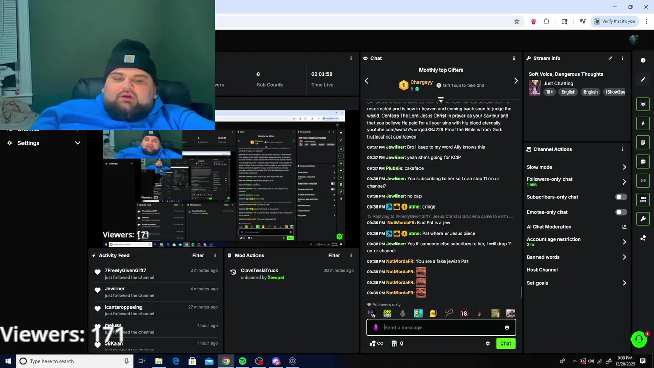654x368 pixels.
Task: Click the channel points icon below message box
Action: (377, 343)
